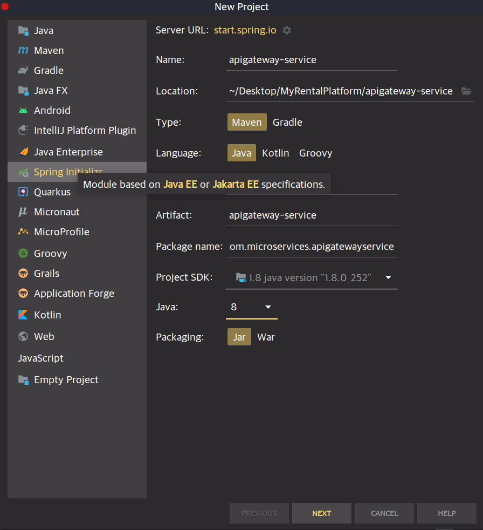Click the Java FX folder icon
Image resolution: width=483 pixels, height=530 pixels.
23,91
